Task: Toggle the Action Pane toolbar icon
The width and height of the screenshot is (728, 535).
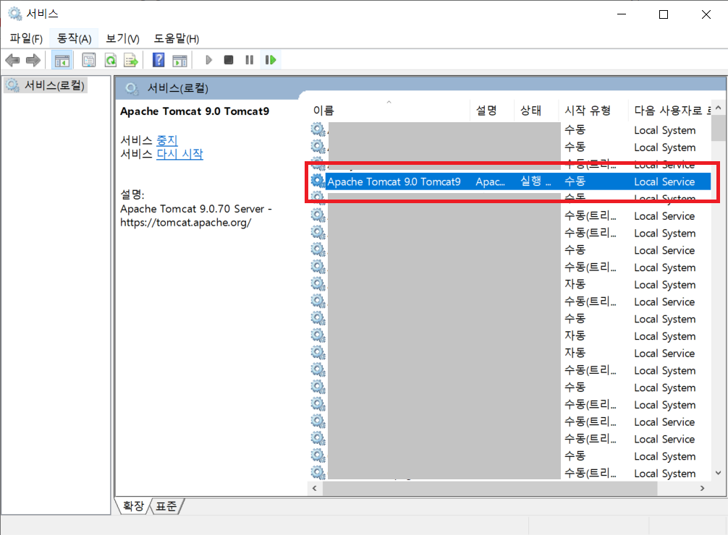Action: coord(179,60)
